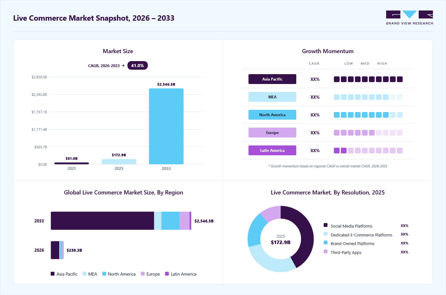Click the $2,546.5B label beside 2033 stacked bar
This screenshot has width=446, height=295.
pos(204,221)
